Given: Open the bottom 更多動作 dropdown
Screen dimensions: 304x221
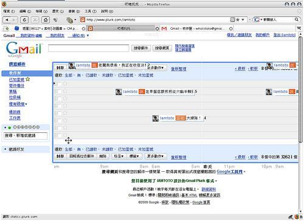Looking at the screenshot, I should pyautogui.click(x=156, y=156).
